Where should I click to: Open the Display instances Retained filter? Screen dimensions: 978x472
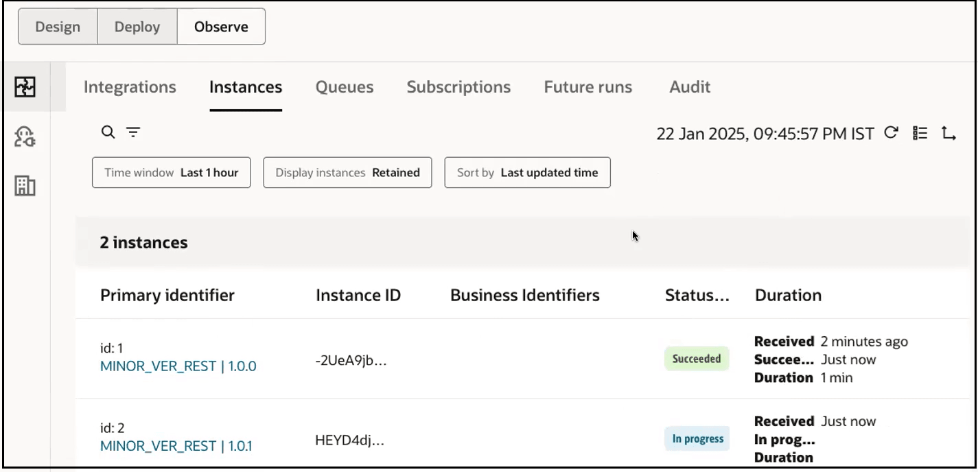(347, 172)
